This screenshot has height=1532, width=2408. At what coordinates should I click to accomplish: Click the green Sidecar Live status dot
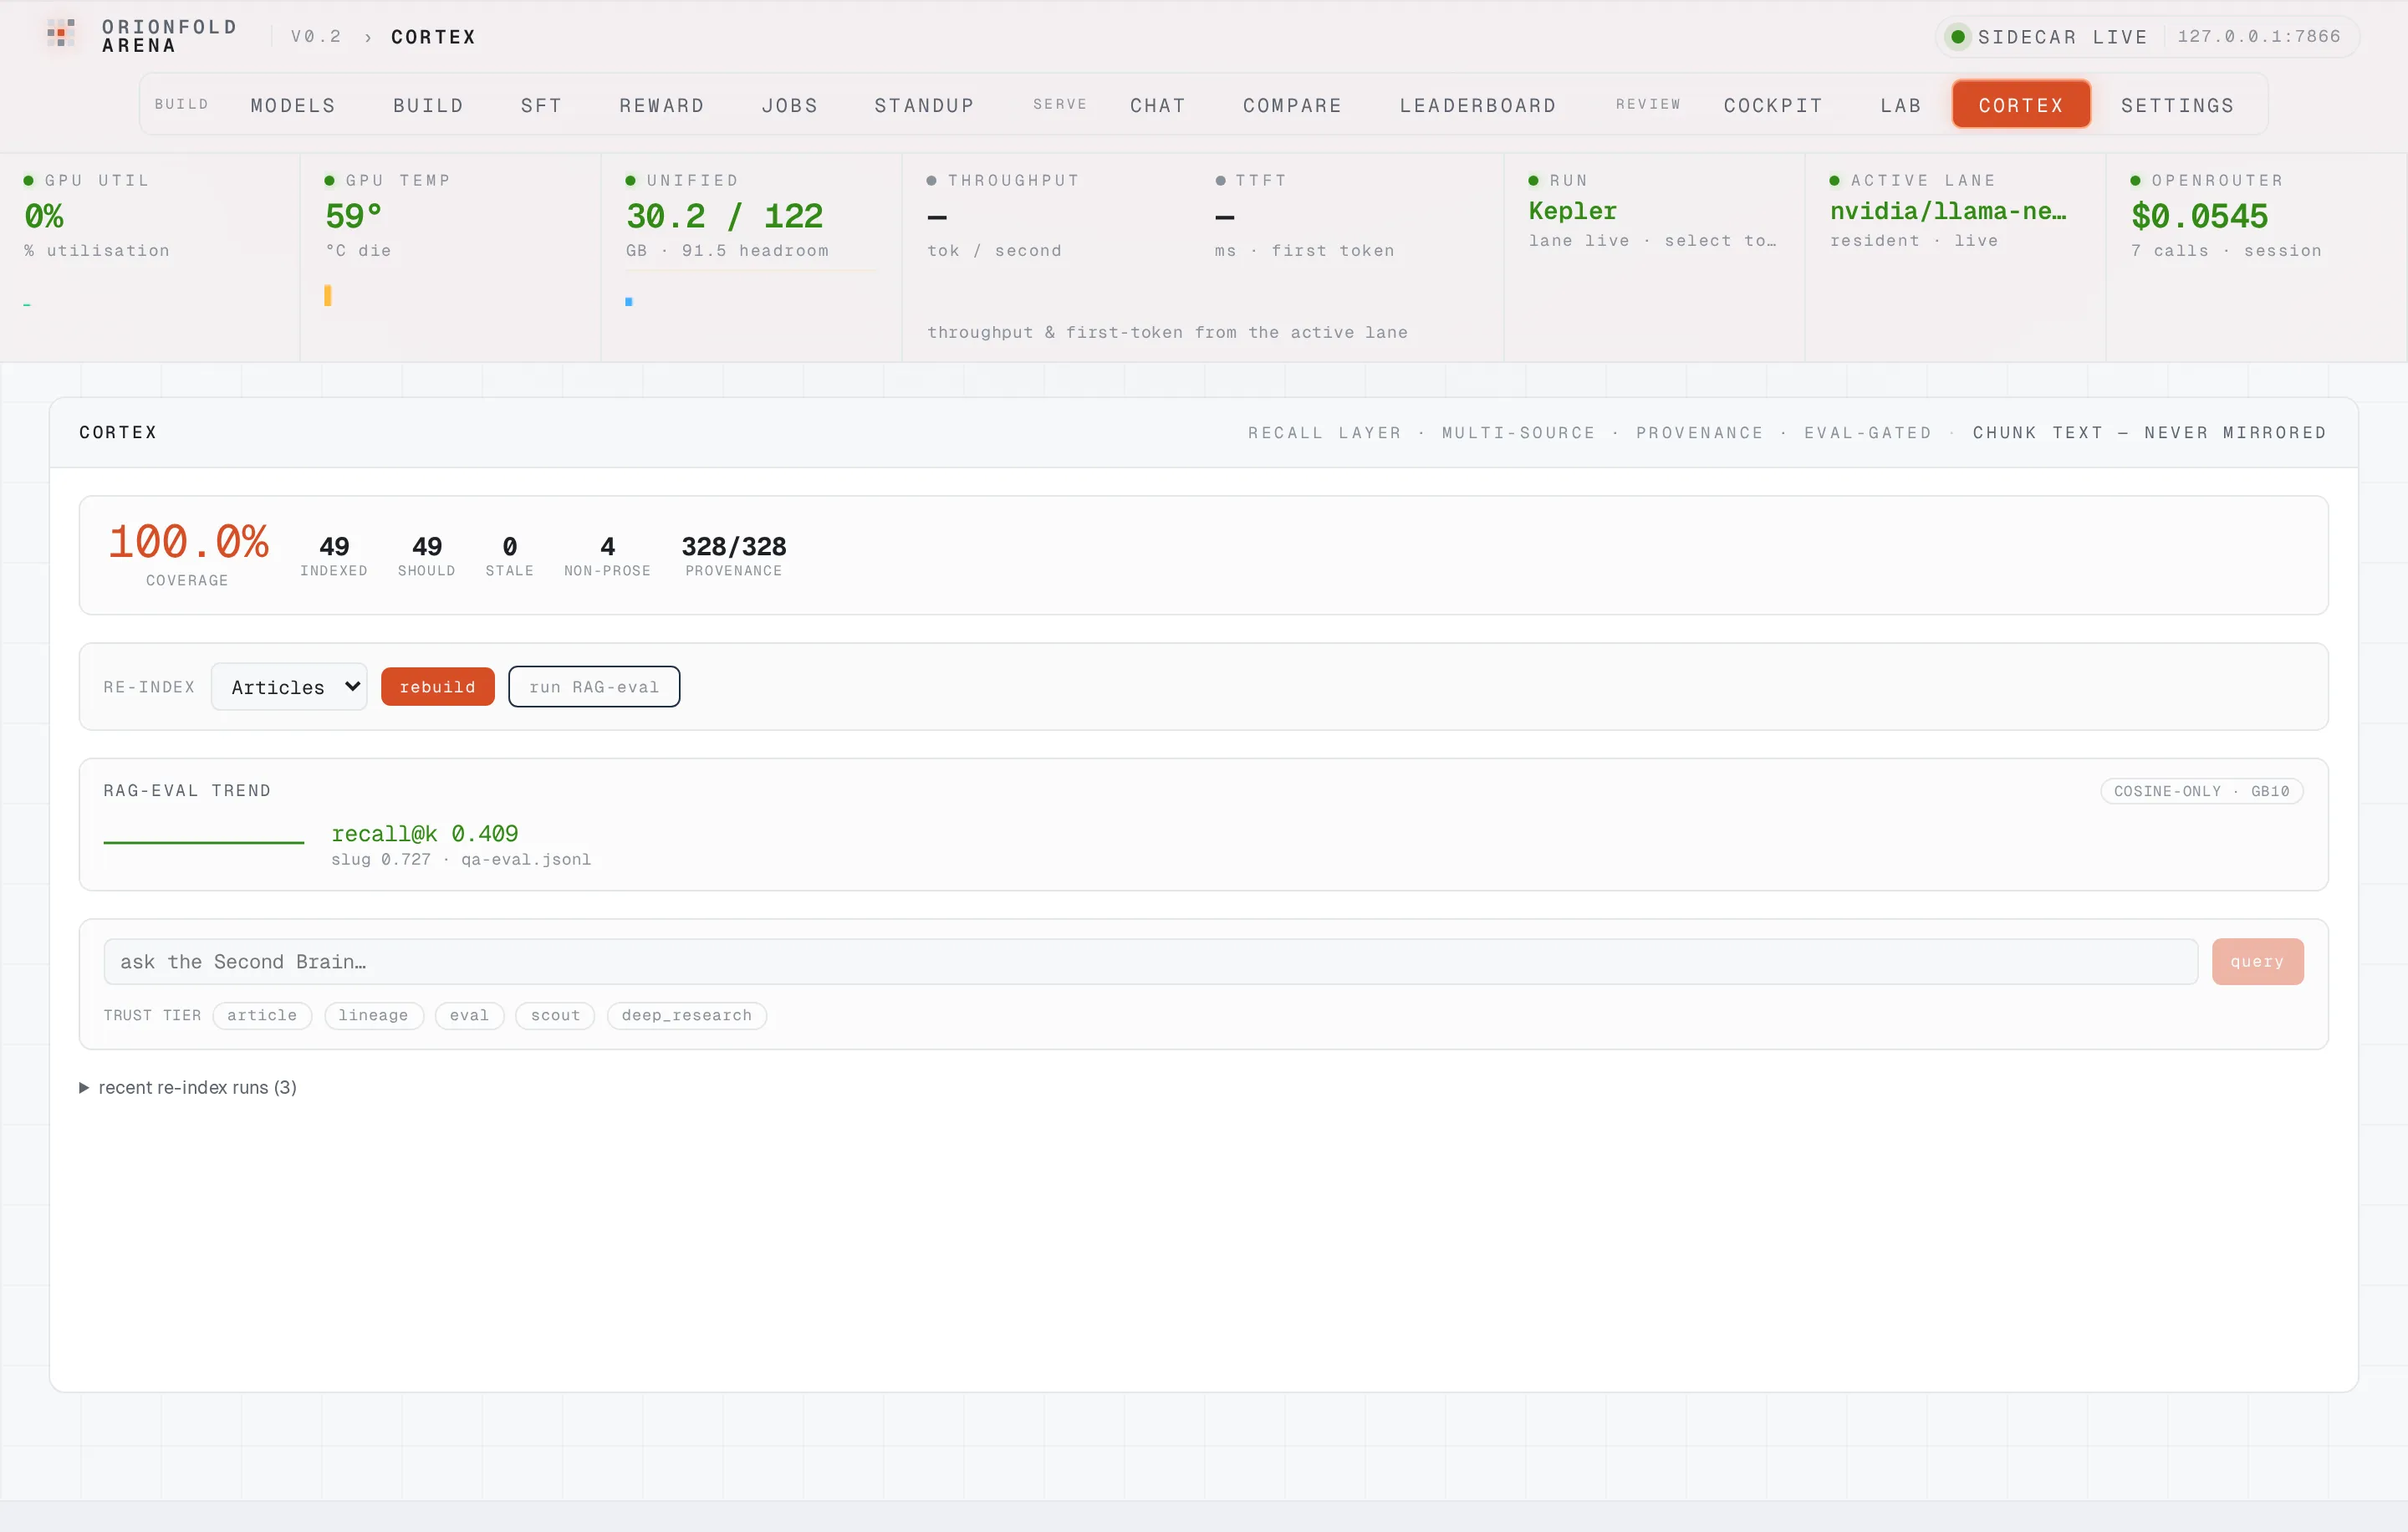click(x=1958, y=37)
